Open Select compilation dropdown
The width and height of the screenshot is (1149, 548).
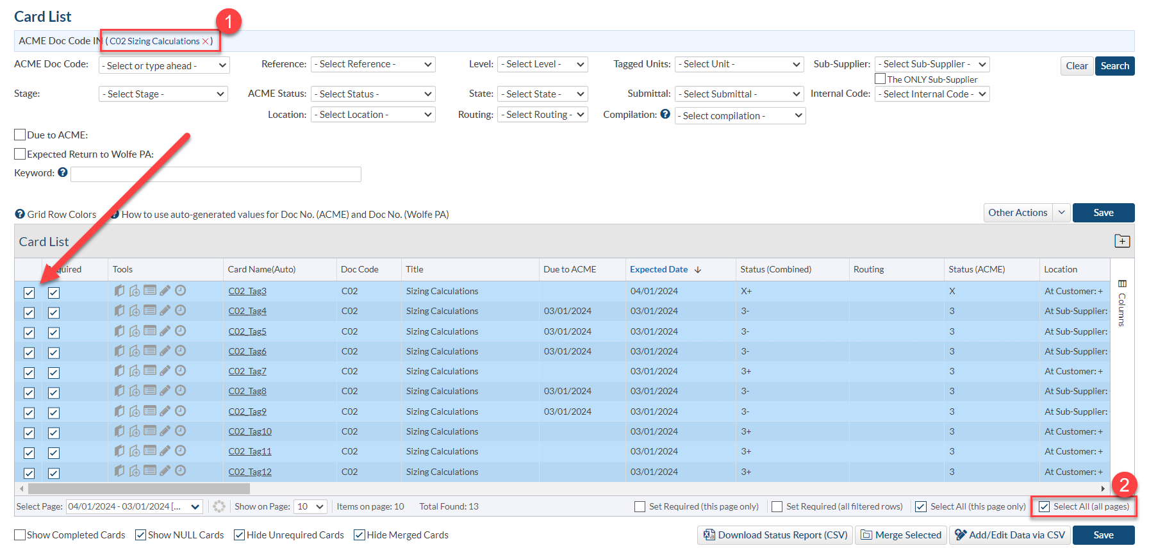point(740,115)
